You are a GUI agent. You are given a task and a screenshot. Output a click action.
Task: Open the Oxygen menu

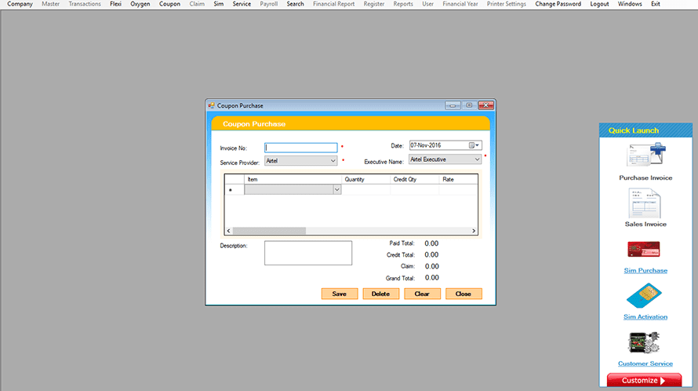coord(140,4)
